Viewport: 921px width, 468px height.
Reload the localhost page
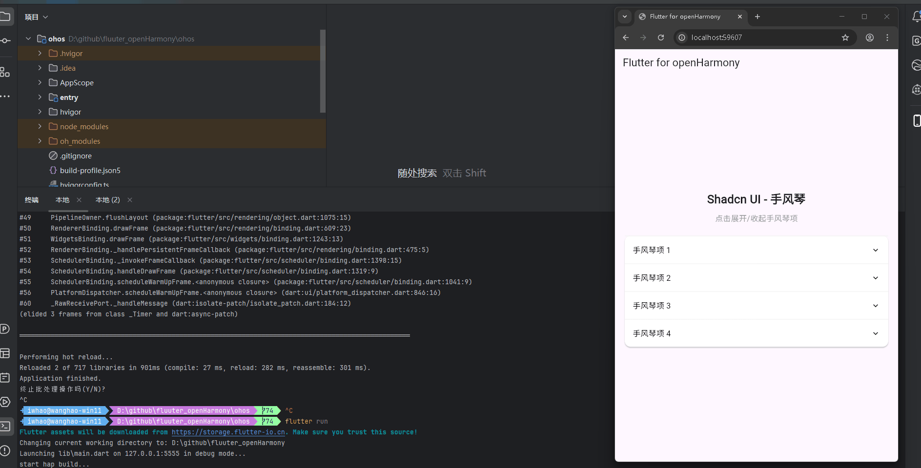[x=661, y=38]
